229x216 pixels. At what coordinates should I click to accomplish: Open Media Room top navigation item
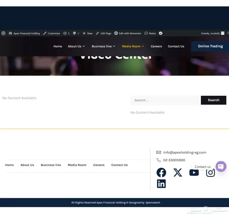[x=131, y=46]
